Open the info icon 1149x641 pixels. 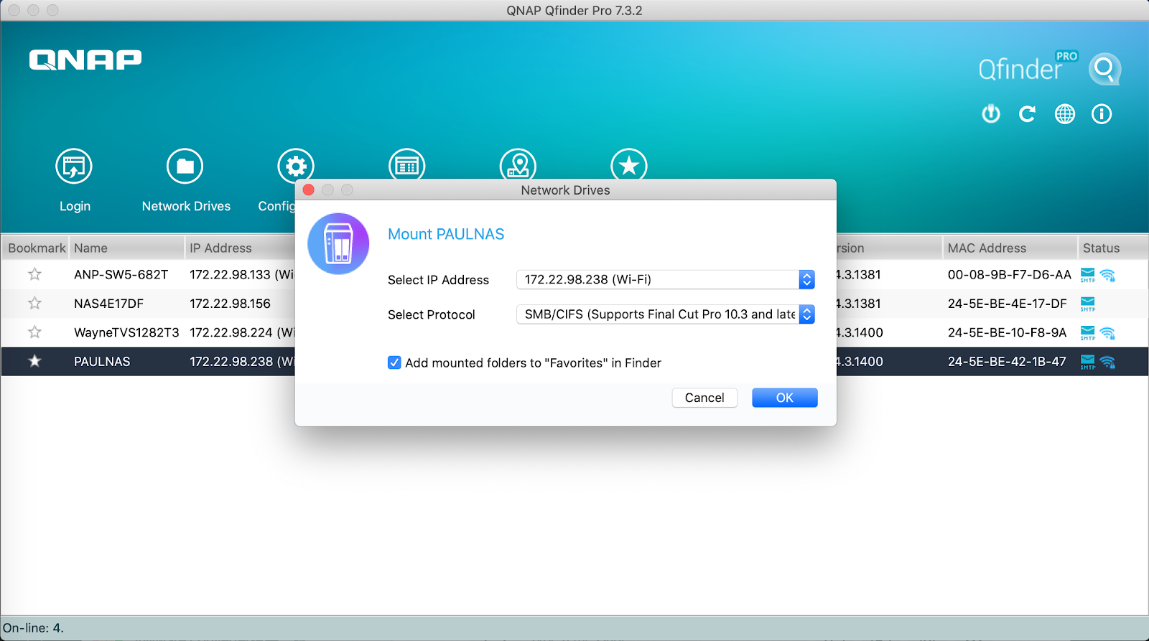point(1102,113)
